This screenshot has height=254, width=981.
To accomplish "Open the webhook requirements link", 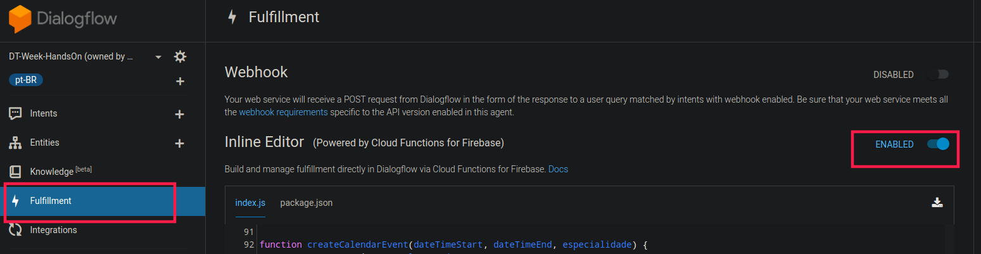I will click(x=283, y=112).
